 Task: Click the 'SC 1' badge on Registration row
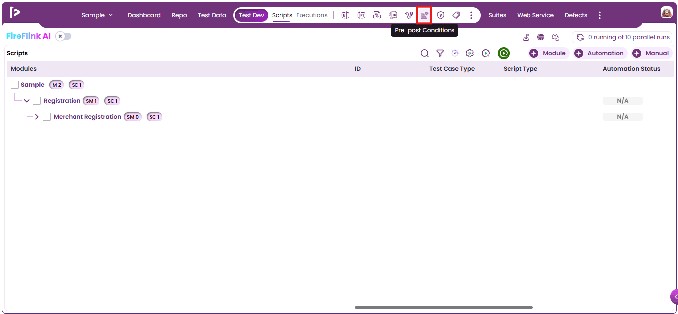[x=112, y=101]
